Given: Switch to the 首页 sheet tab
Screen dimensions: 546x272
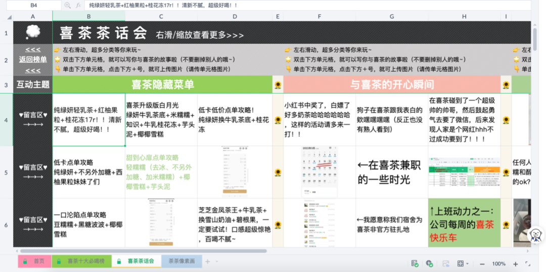Looking at the screenshot, I should (35, 261).
